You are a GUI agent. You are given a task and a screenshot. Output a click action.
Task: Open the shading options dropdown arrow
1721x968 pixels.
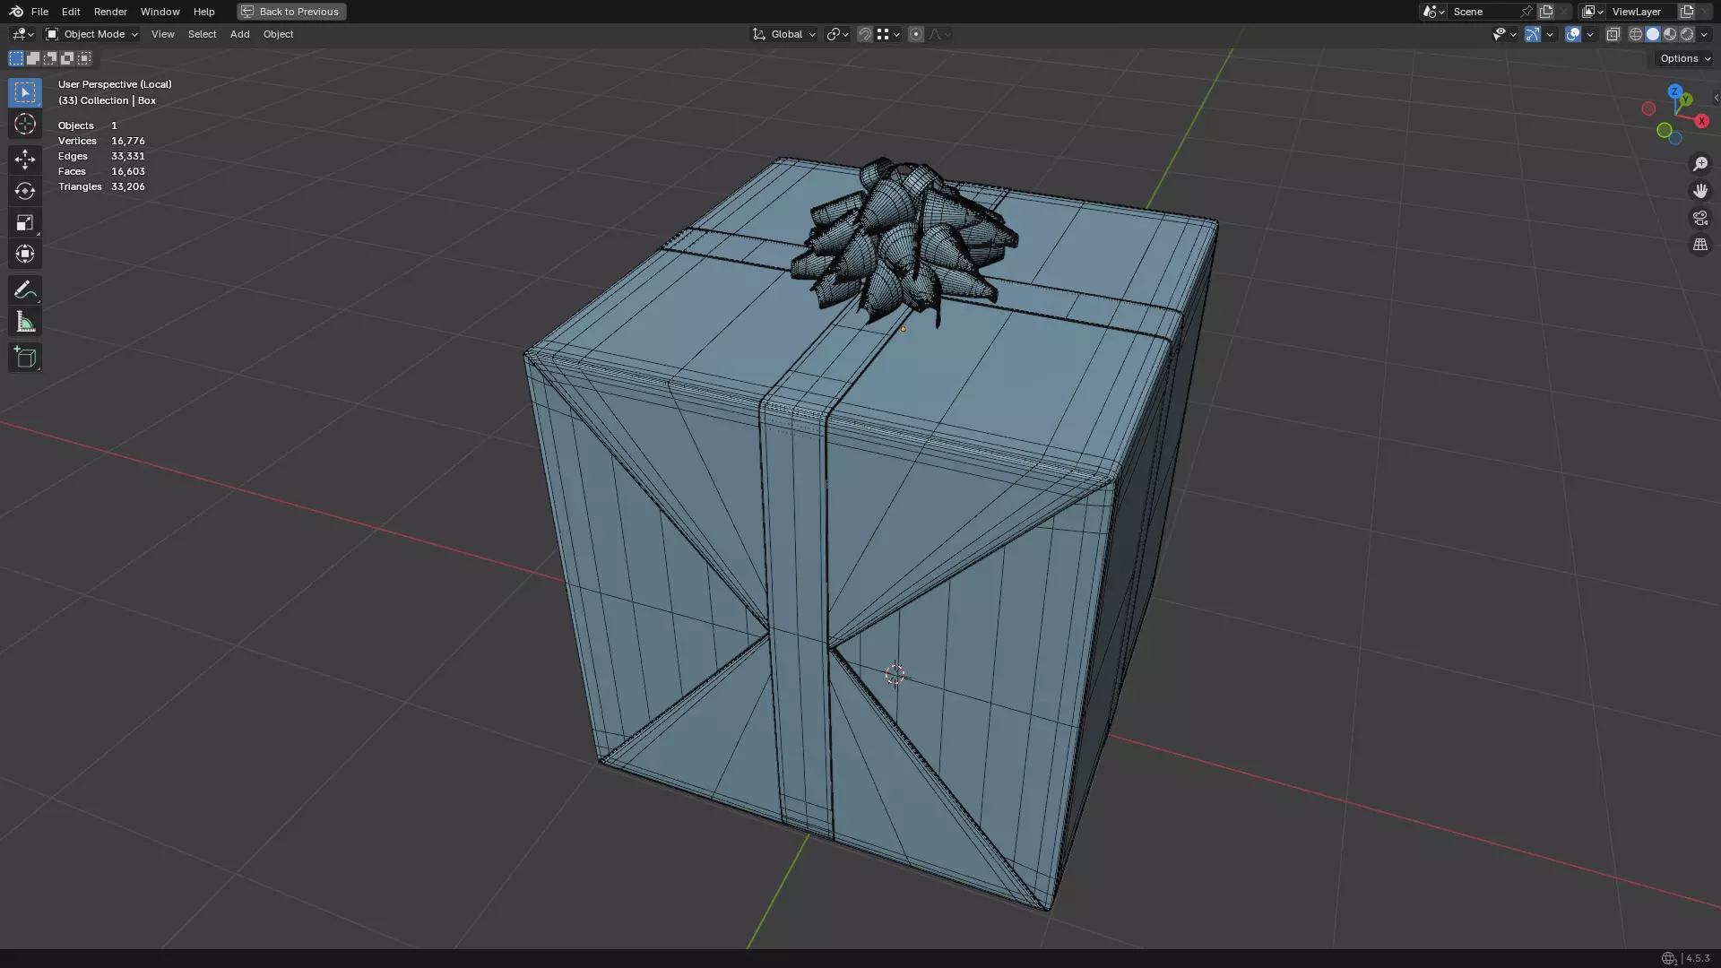(1705, 34)
